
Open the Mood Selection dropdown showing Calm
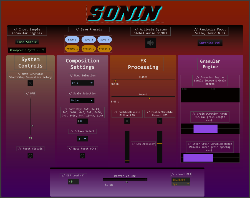tap(82, 83)
